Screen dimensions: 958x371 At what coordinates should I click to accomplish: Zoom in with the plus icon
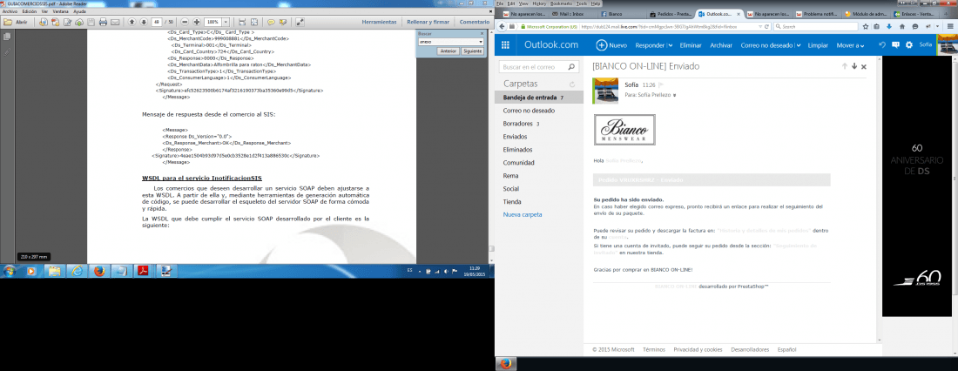click(x=197, y=22)
